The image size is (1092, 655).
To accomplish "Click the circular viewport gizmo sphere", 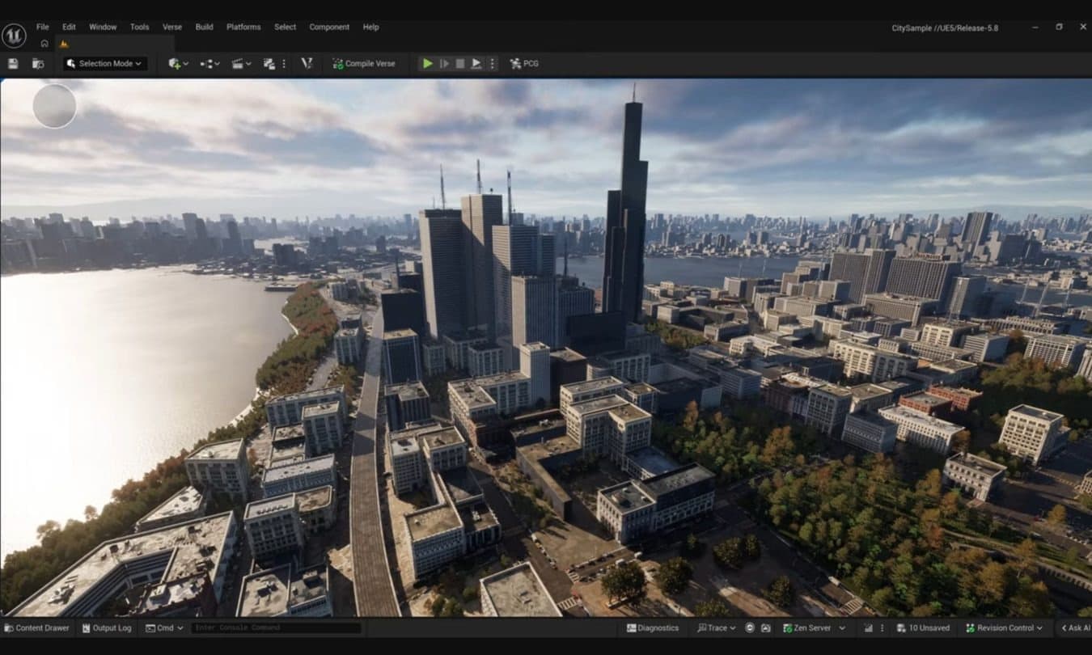I will pyautogui.click(x=54, y=106).
